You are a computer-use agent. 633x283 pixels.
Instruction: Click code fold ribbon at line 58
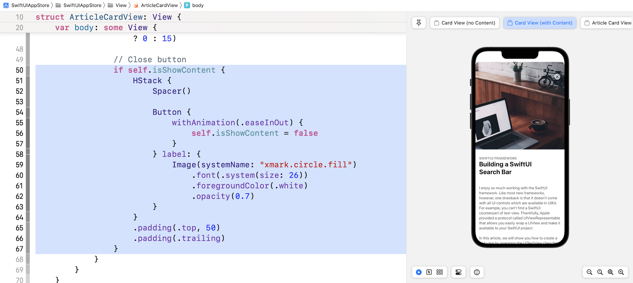[28, 154]
